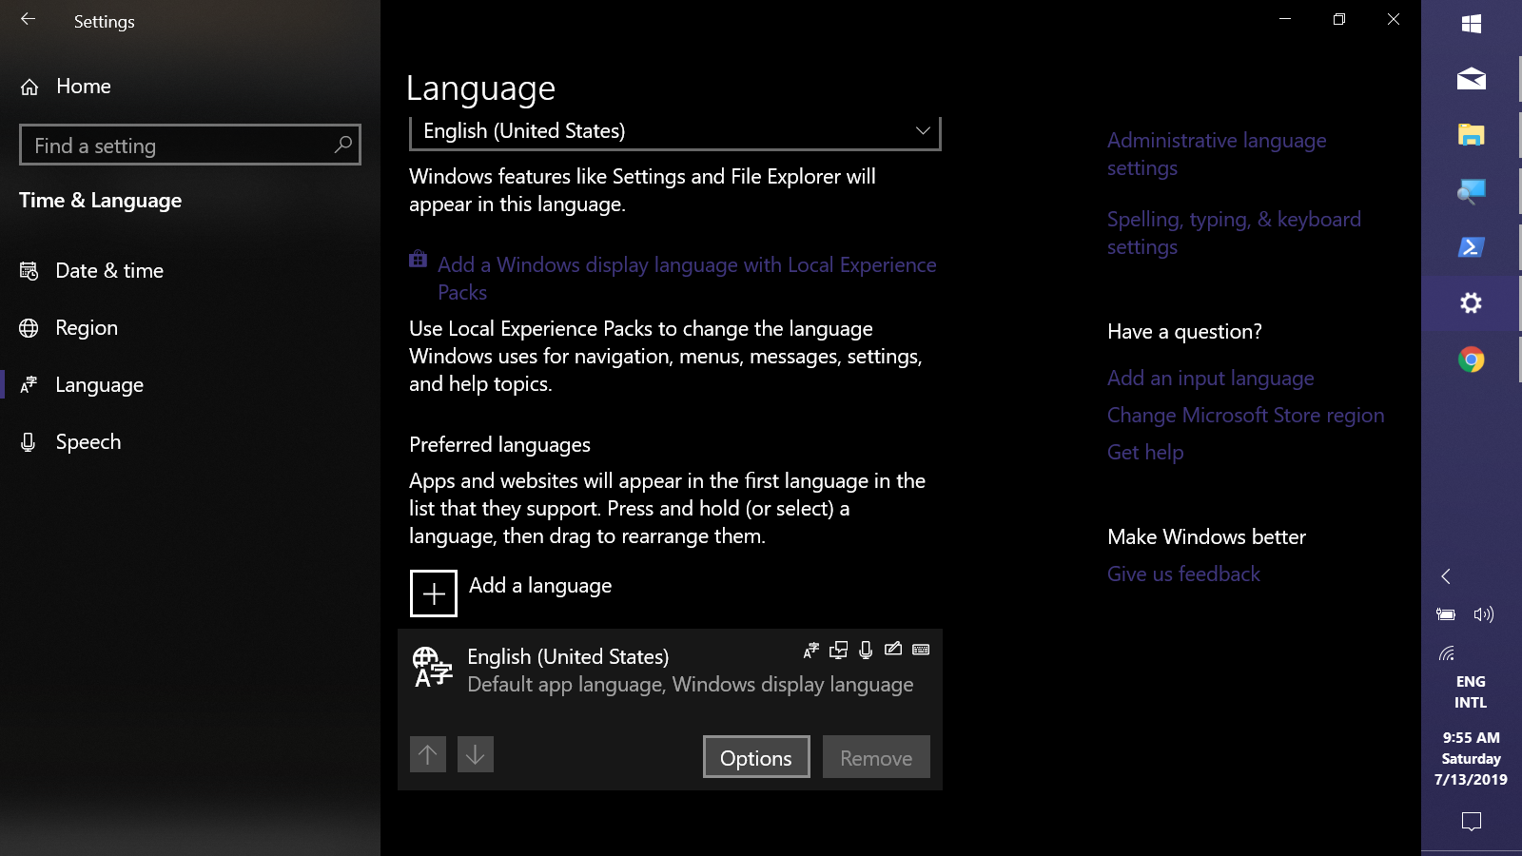Open the Windows Start button
Viewport: 1522px width, 856px height.
pyautogui.click(x=1471, y=24)
